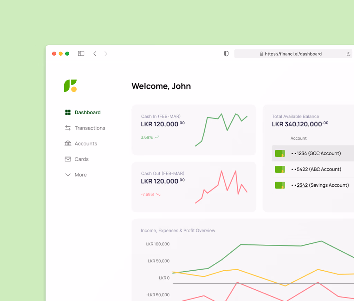Screen dimensions: 354x301
Task: Go forward with browser forward arrow
Action: 106,54
